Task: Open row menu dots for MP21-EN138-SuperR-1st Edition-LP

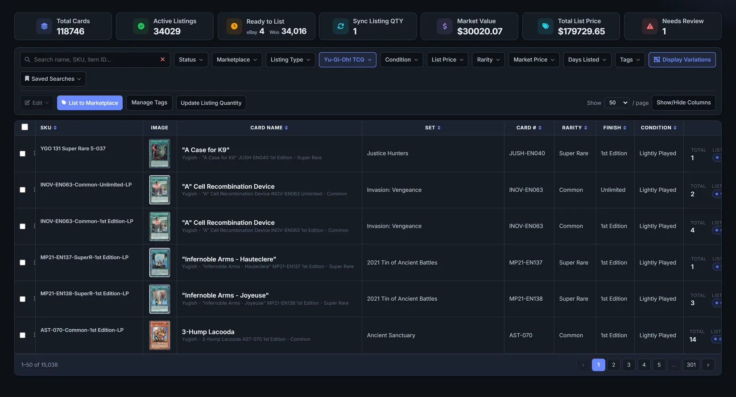Action: click(34, 299)
